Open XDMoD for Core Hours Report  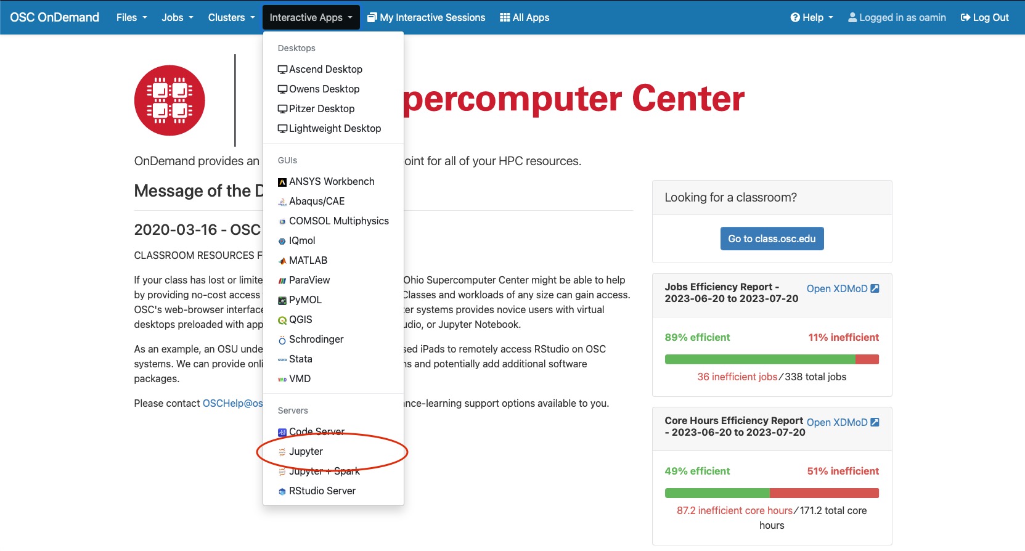(843, 422)
